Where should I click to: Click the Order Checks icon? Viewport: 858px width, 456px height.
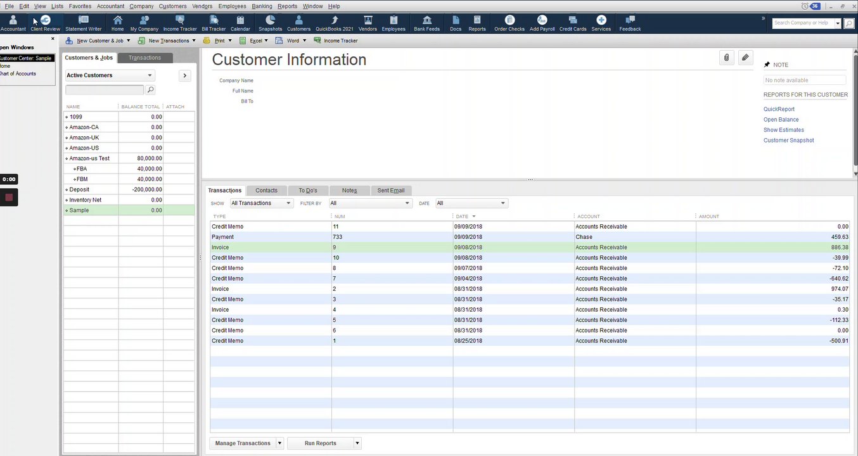coord(509,23)
